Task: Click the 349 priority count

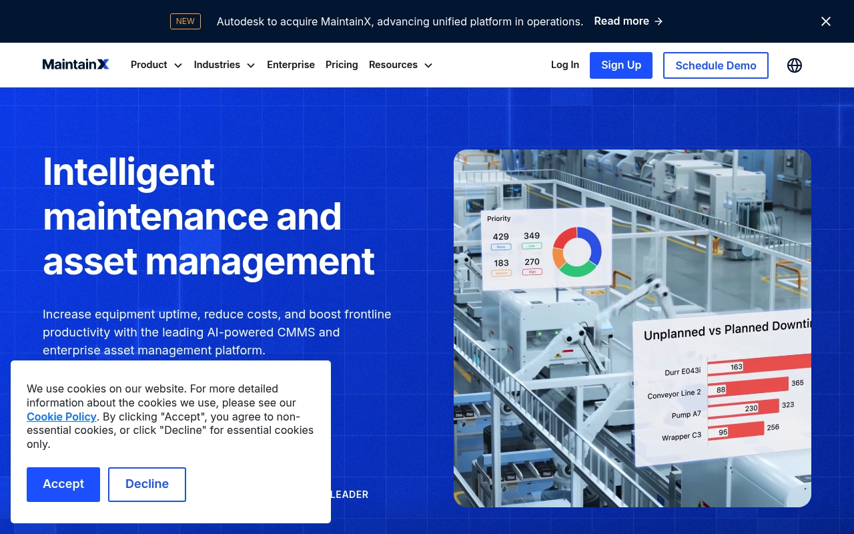Action: 532,236
